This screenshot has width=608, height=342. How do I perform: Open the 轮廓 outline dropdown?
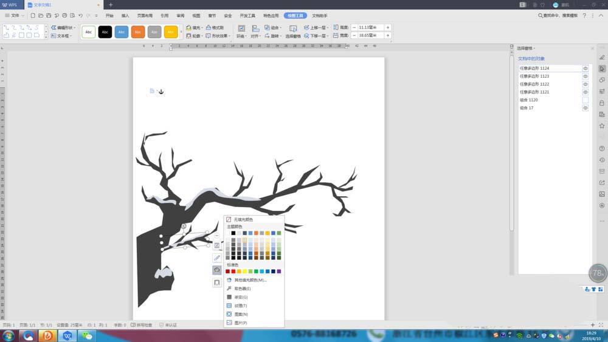tap(201, 36)
